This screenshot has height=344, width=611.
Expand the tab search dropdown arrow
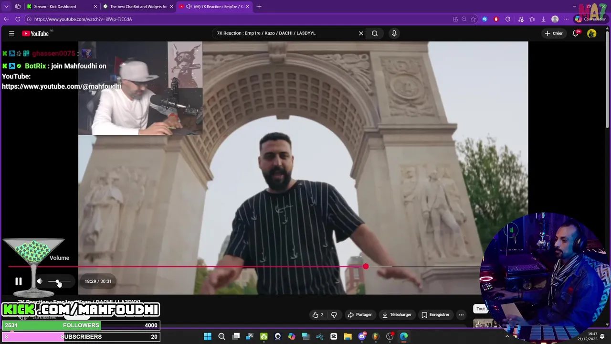coord(6,7)
